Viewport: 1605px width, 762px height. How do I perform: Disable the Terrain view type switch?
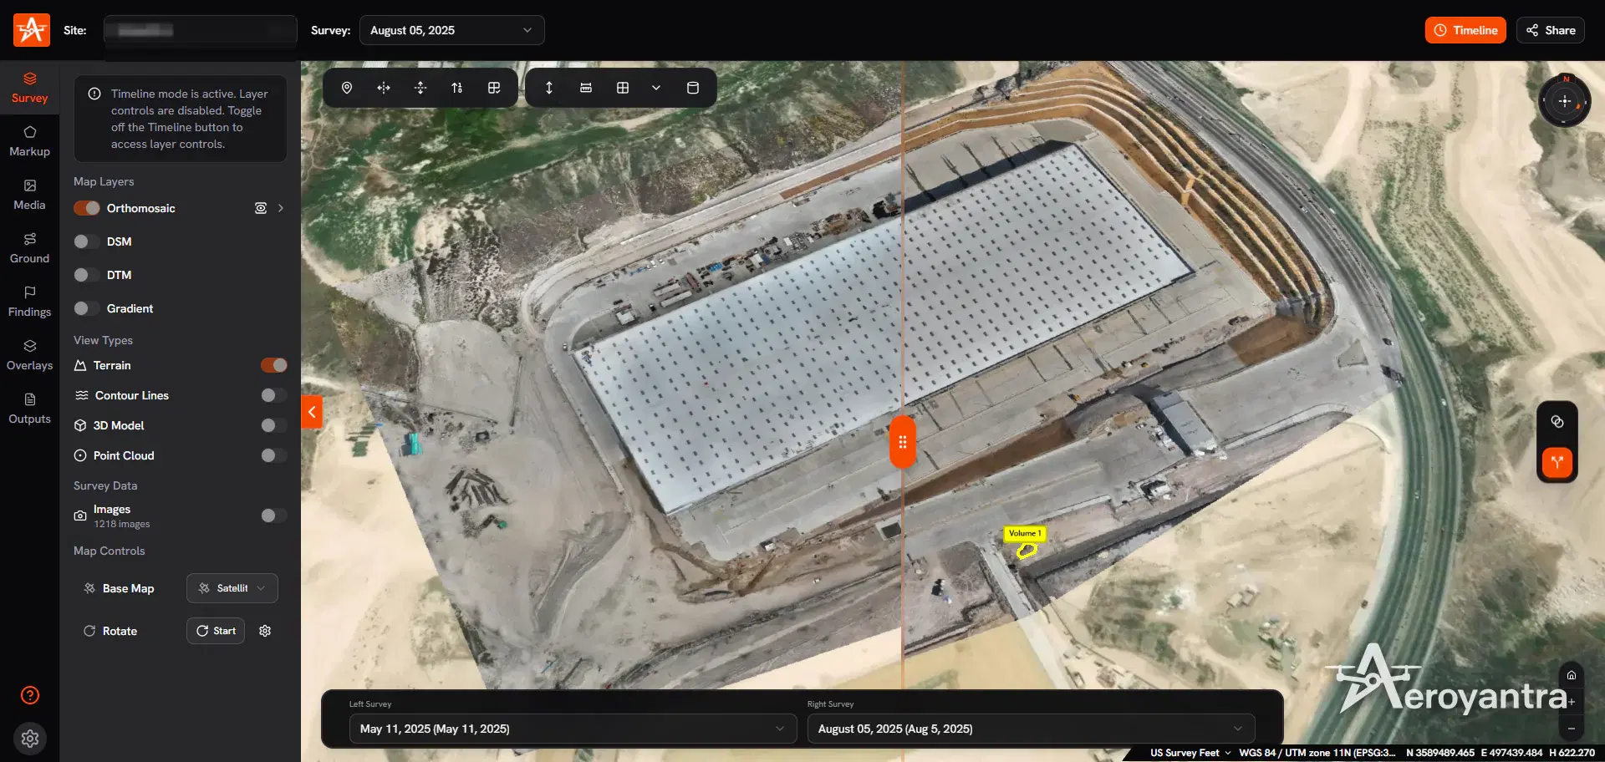point(274,365)
